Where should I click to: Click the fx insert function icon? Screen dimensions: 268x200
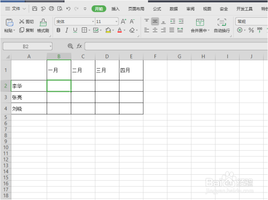click(79, 46)
